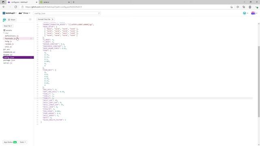Click the browser address bar URL
The width and height of the screenshot is (260, 146).
(x=54, y=7)
